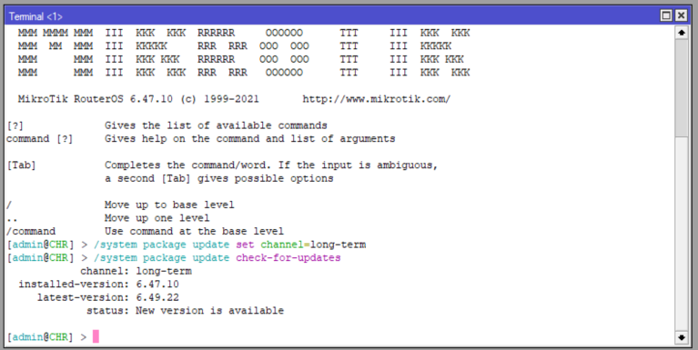Click 'a second [Tab] gives possible options'
The height and width of the screenshot is (350, 698).
219,179
